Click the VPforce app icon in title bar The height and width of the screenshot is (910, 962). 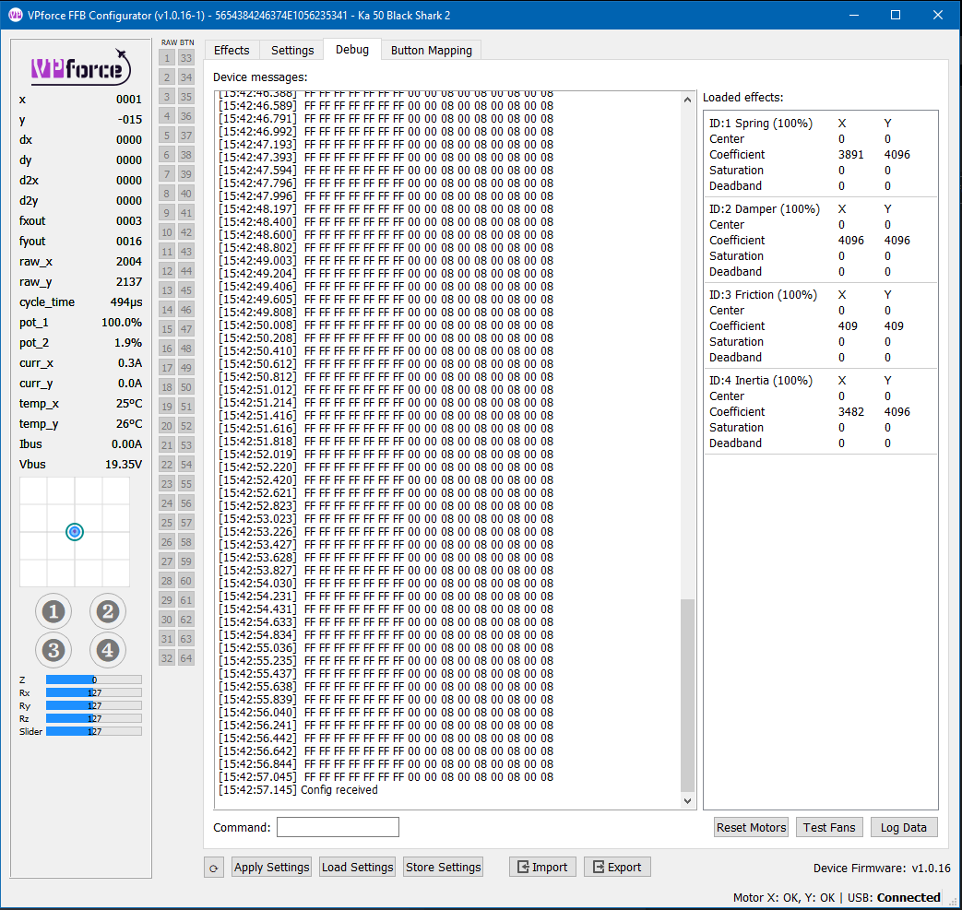(16, 15)
